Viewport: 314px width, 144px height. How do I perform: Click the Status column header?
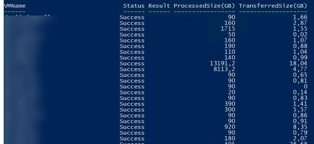[134, 6]
